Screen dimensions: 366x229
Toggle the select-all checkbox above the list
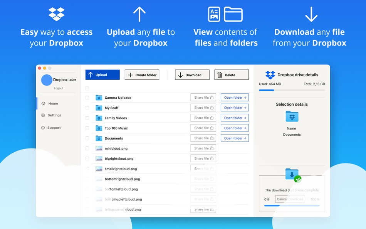pyautogui.click(x=87, y=88)
